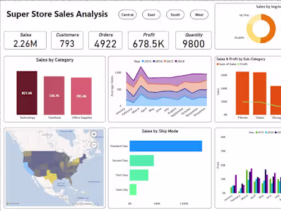The width and height of the screenshot is (281, 211).
Task: Click the 2018 legend marker in area chart
Action: coord(176,61)
